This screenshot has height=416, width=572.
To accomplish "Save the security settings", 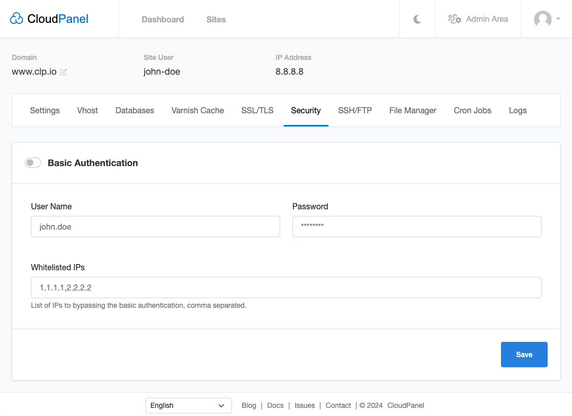I will coord(524,354).
